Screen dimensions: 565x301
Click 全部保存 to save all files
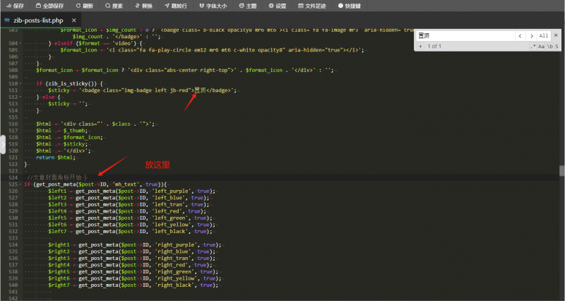click(x=50, y=6)
